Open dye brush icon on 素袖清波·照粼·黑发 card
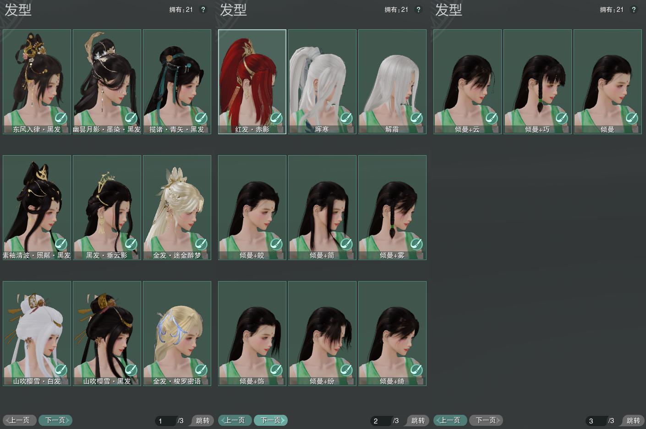The width and height of the screenshot is (646, 429). [61, 244]
